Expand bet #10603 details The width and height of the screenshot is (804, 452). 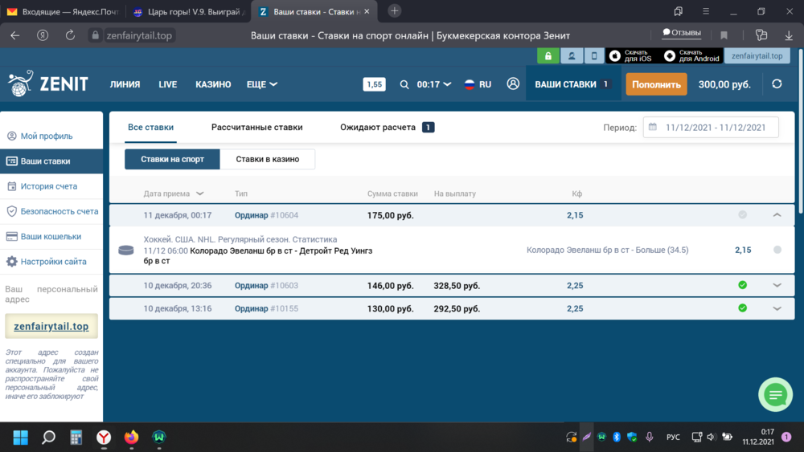pos(777,286)
